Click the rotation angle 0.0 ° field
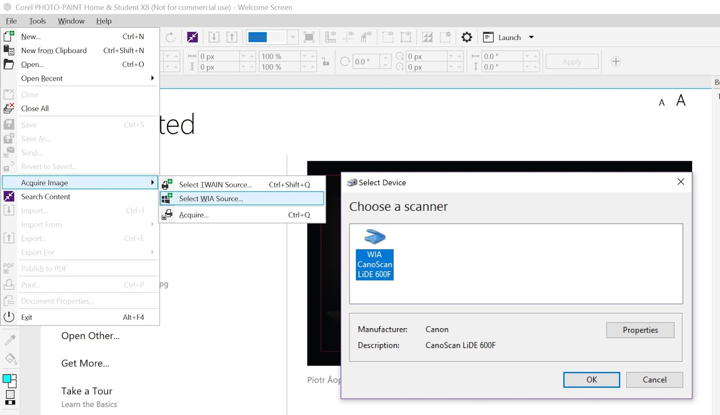This screenshot has height=415, width=720. pyautogui.click(x=366, y=62)
